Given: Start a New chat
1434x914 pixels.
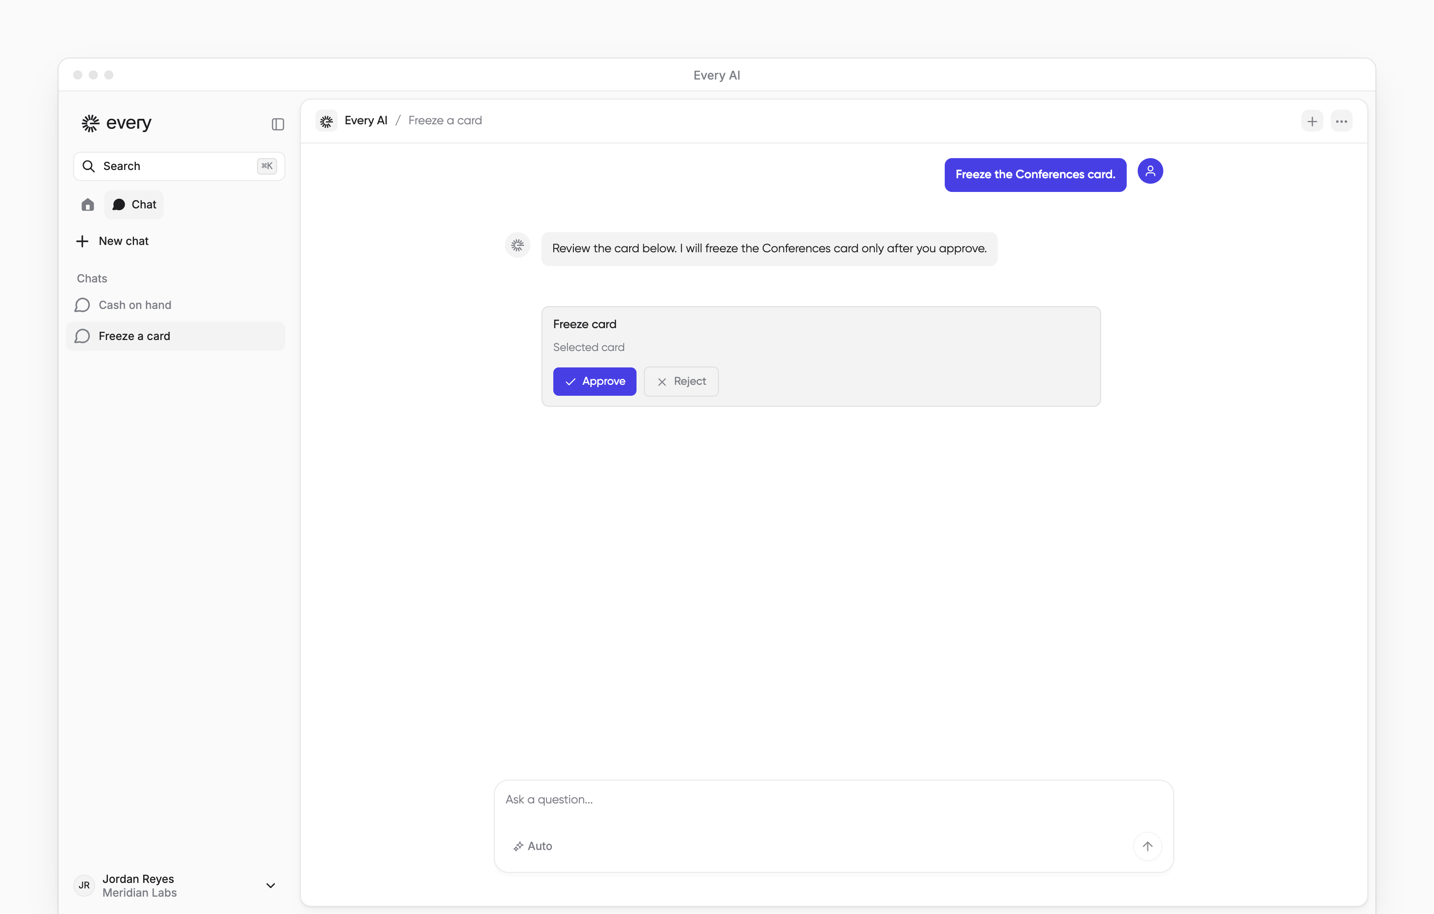Looking at the screenshot, I should coord(112,241).
